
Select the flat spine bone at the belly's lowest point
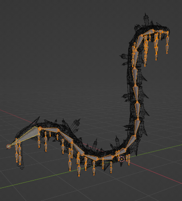104,158
